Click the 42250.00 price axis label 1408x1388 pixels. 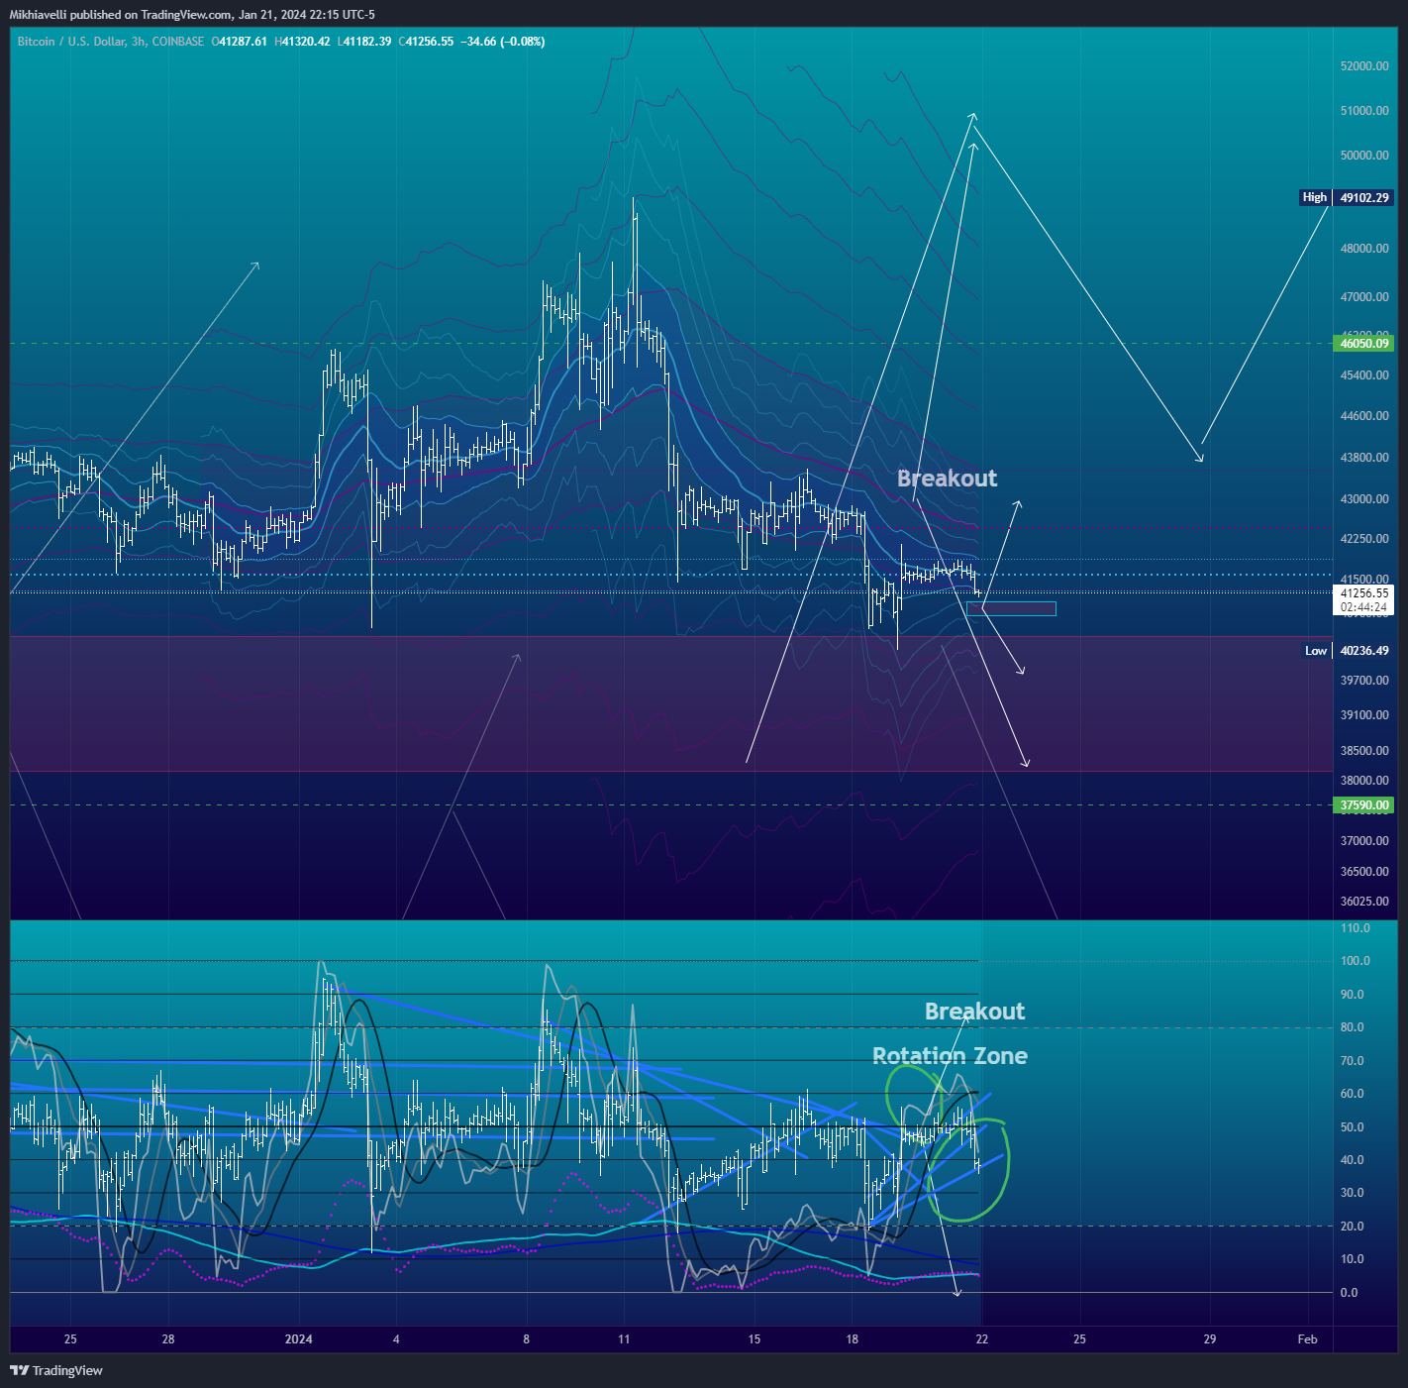coord(1364,539)
